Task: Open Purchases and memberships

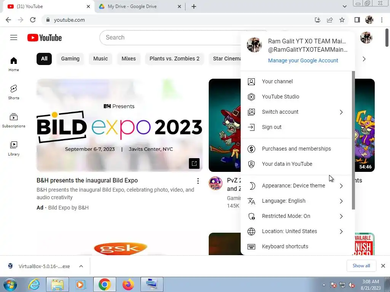Action: tap(296, 149)
